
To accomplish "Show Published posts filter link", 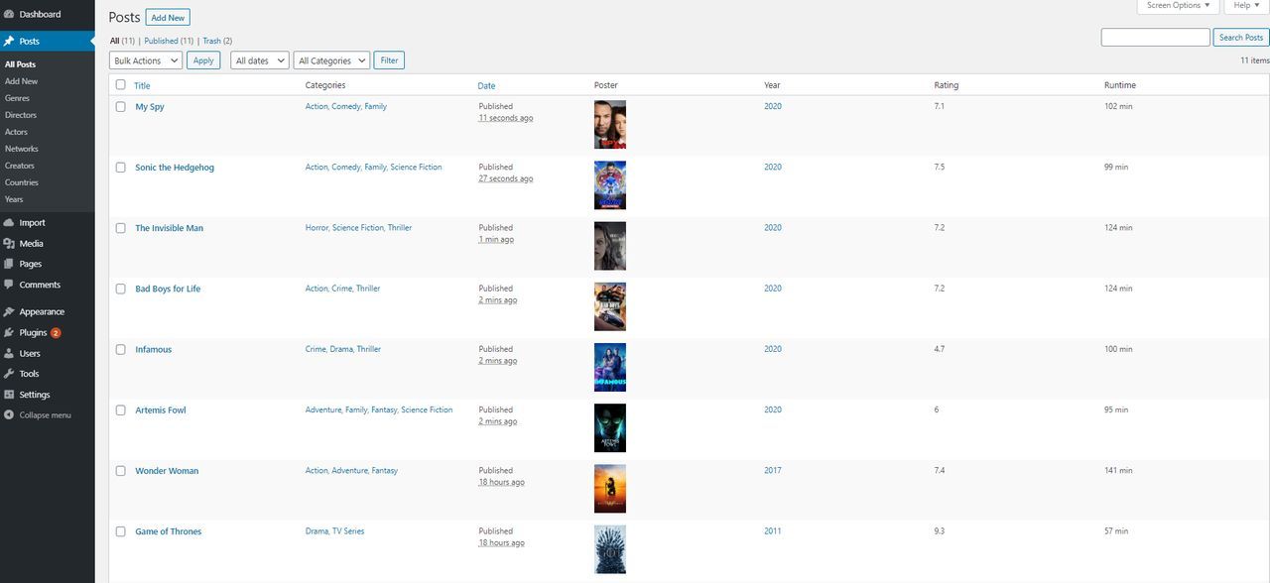I will (169, 41).
